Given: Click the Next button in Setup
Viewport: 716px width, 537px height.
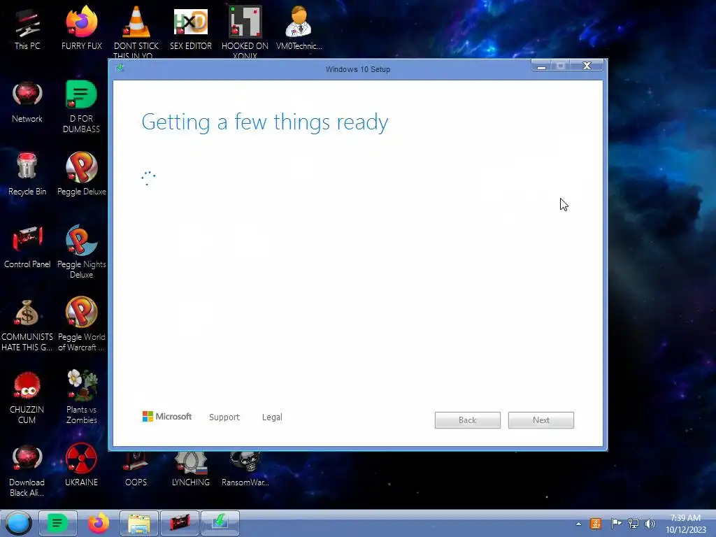Looking at the screenshot, I should click(541, 420).
